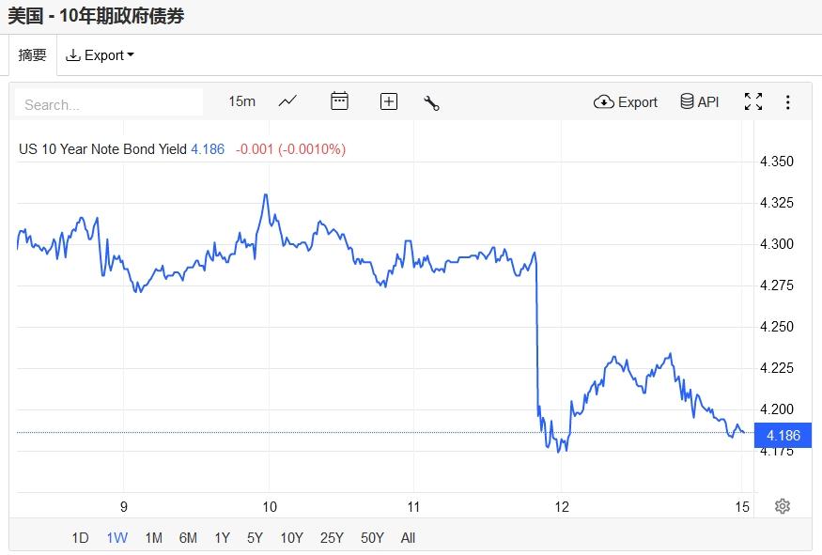Open the chart type line icon
Image resolution: width=822 pixels, height=555 pixels.
[288, 101]
